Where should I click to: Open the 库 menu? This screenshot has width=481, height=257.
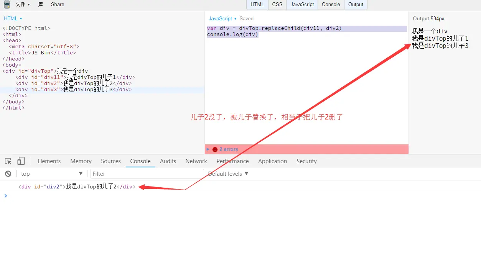(41, 5)
